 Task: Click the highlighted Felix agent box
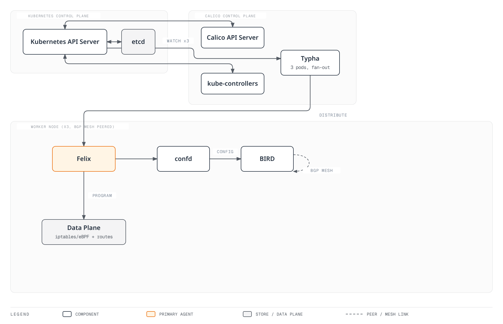point(84,159)
